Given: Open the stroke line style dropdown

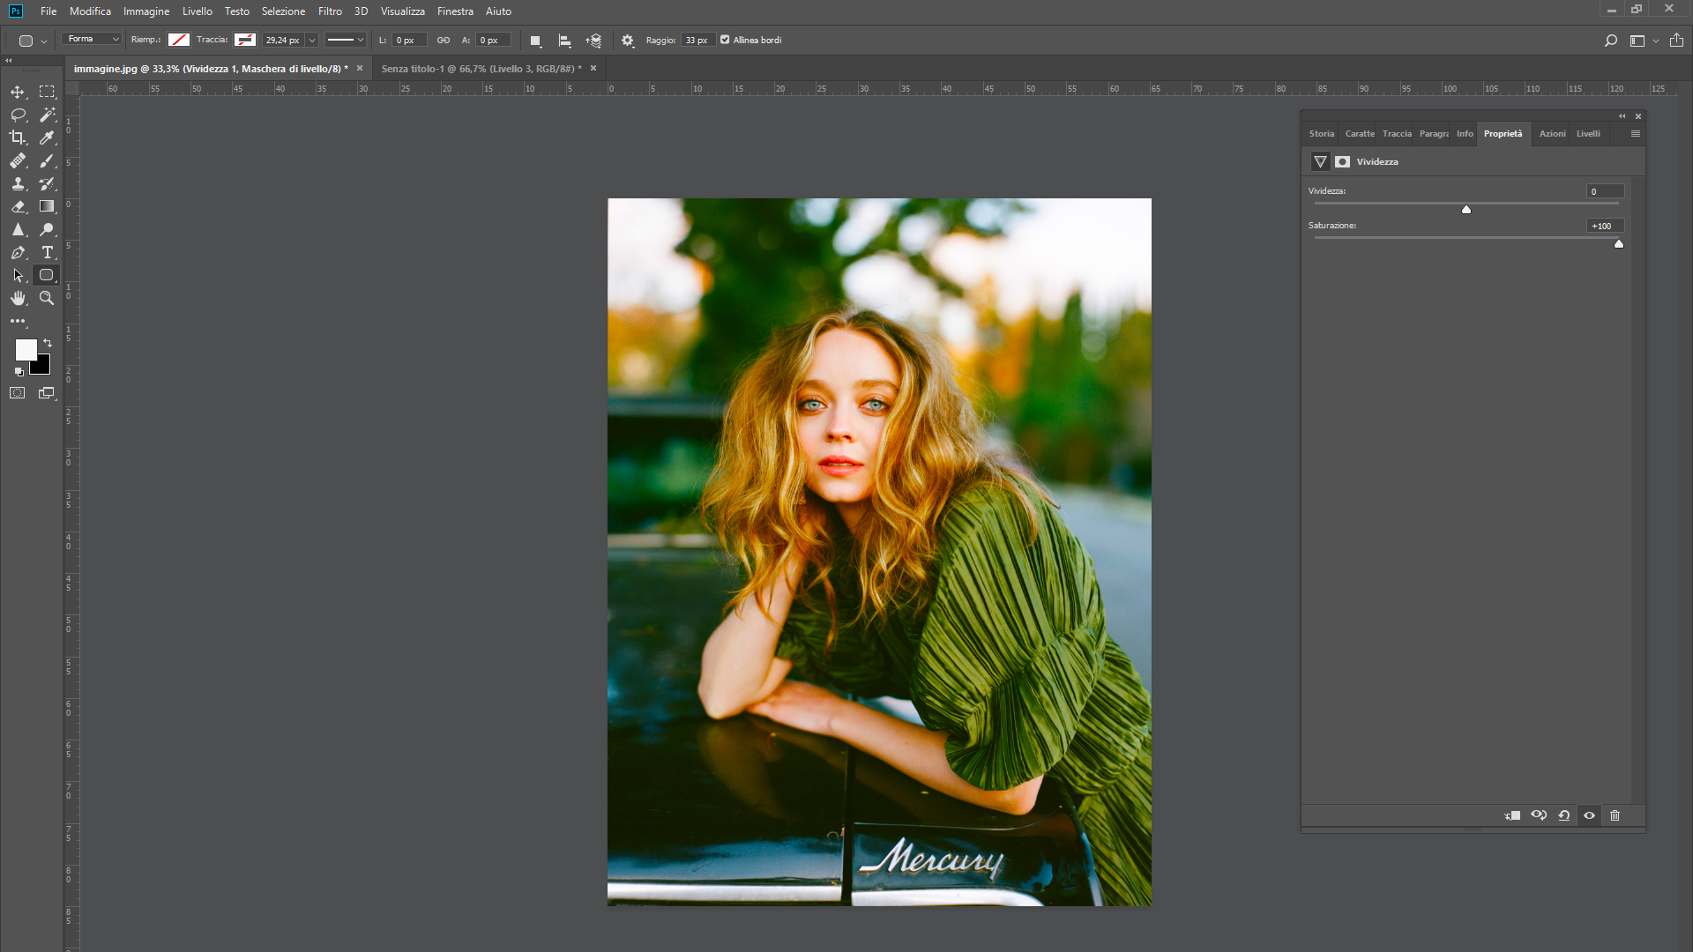Looking at the screenshot, I should point(345,40).
